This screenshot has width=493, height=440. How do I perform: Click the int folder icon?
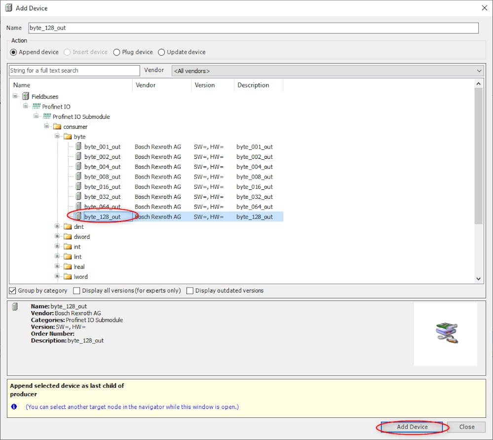click(68, 247)
